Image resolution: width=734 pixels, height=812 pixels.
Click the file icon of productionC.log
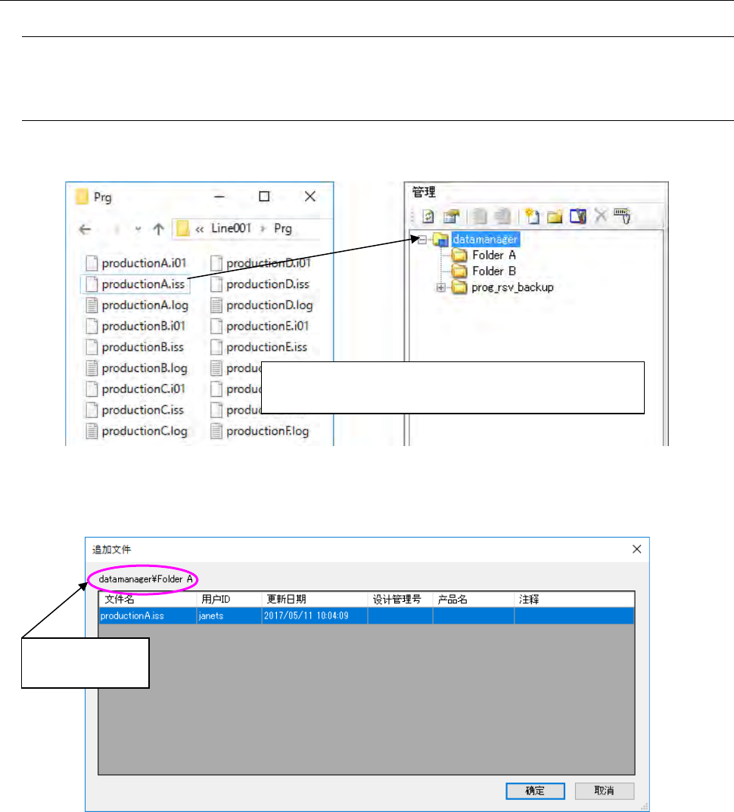coord(92,431)
